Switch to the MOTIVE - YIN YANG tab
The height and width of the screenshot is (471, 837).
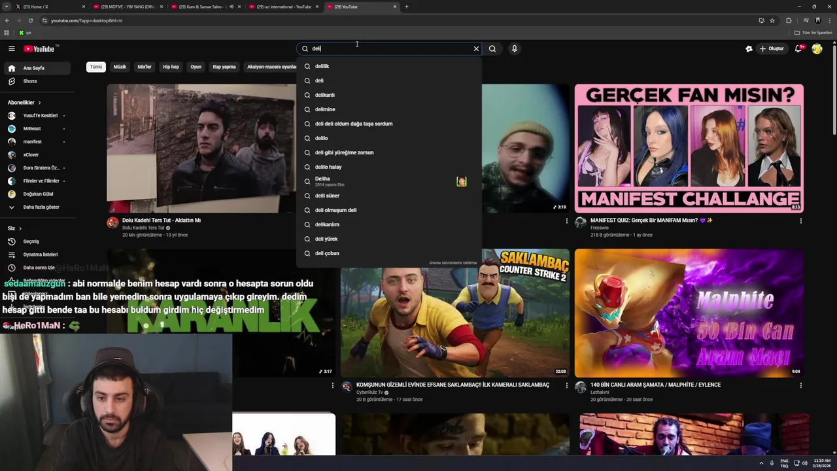[128, 7]
